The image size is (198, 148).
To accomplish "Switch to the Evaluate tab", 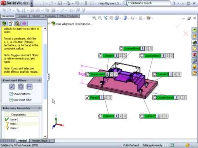I will point(50,16).
